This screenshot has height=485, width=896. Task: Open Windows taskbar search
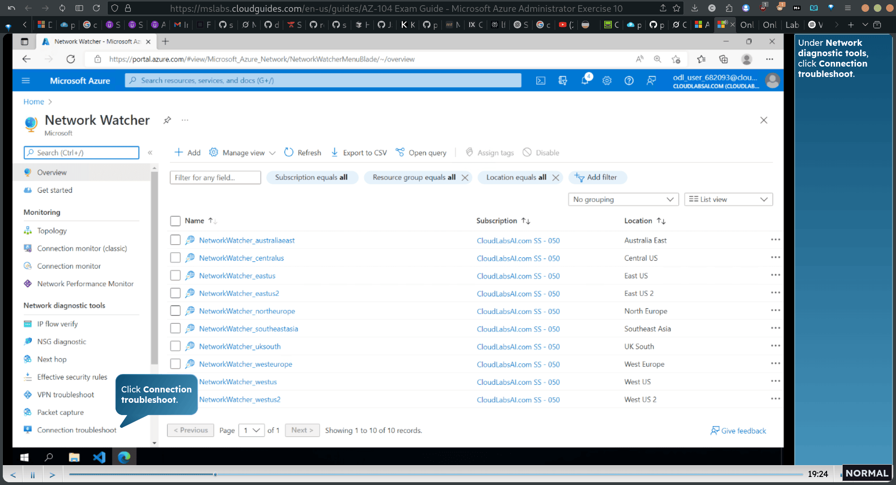pyautogui.click(x=49, y=457)
